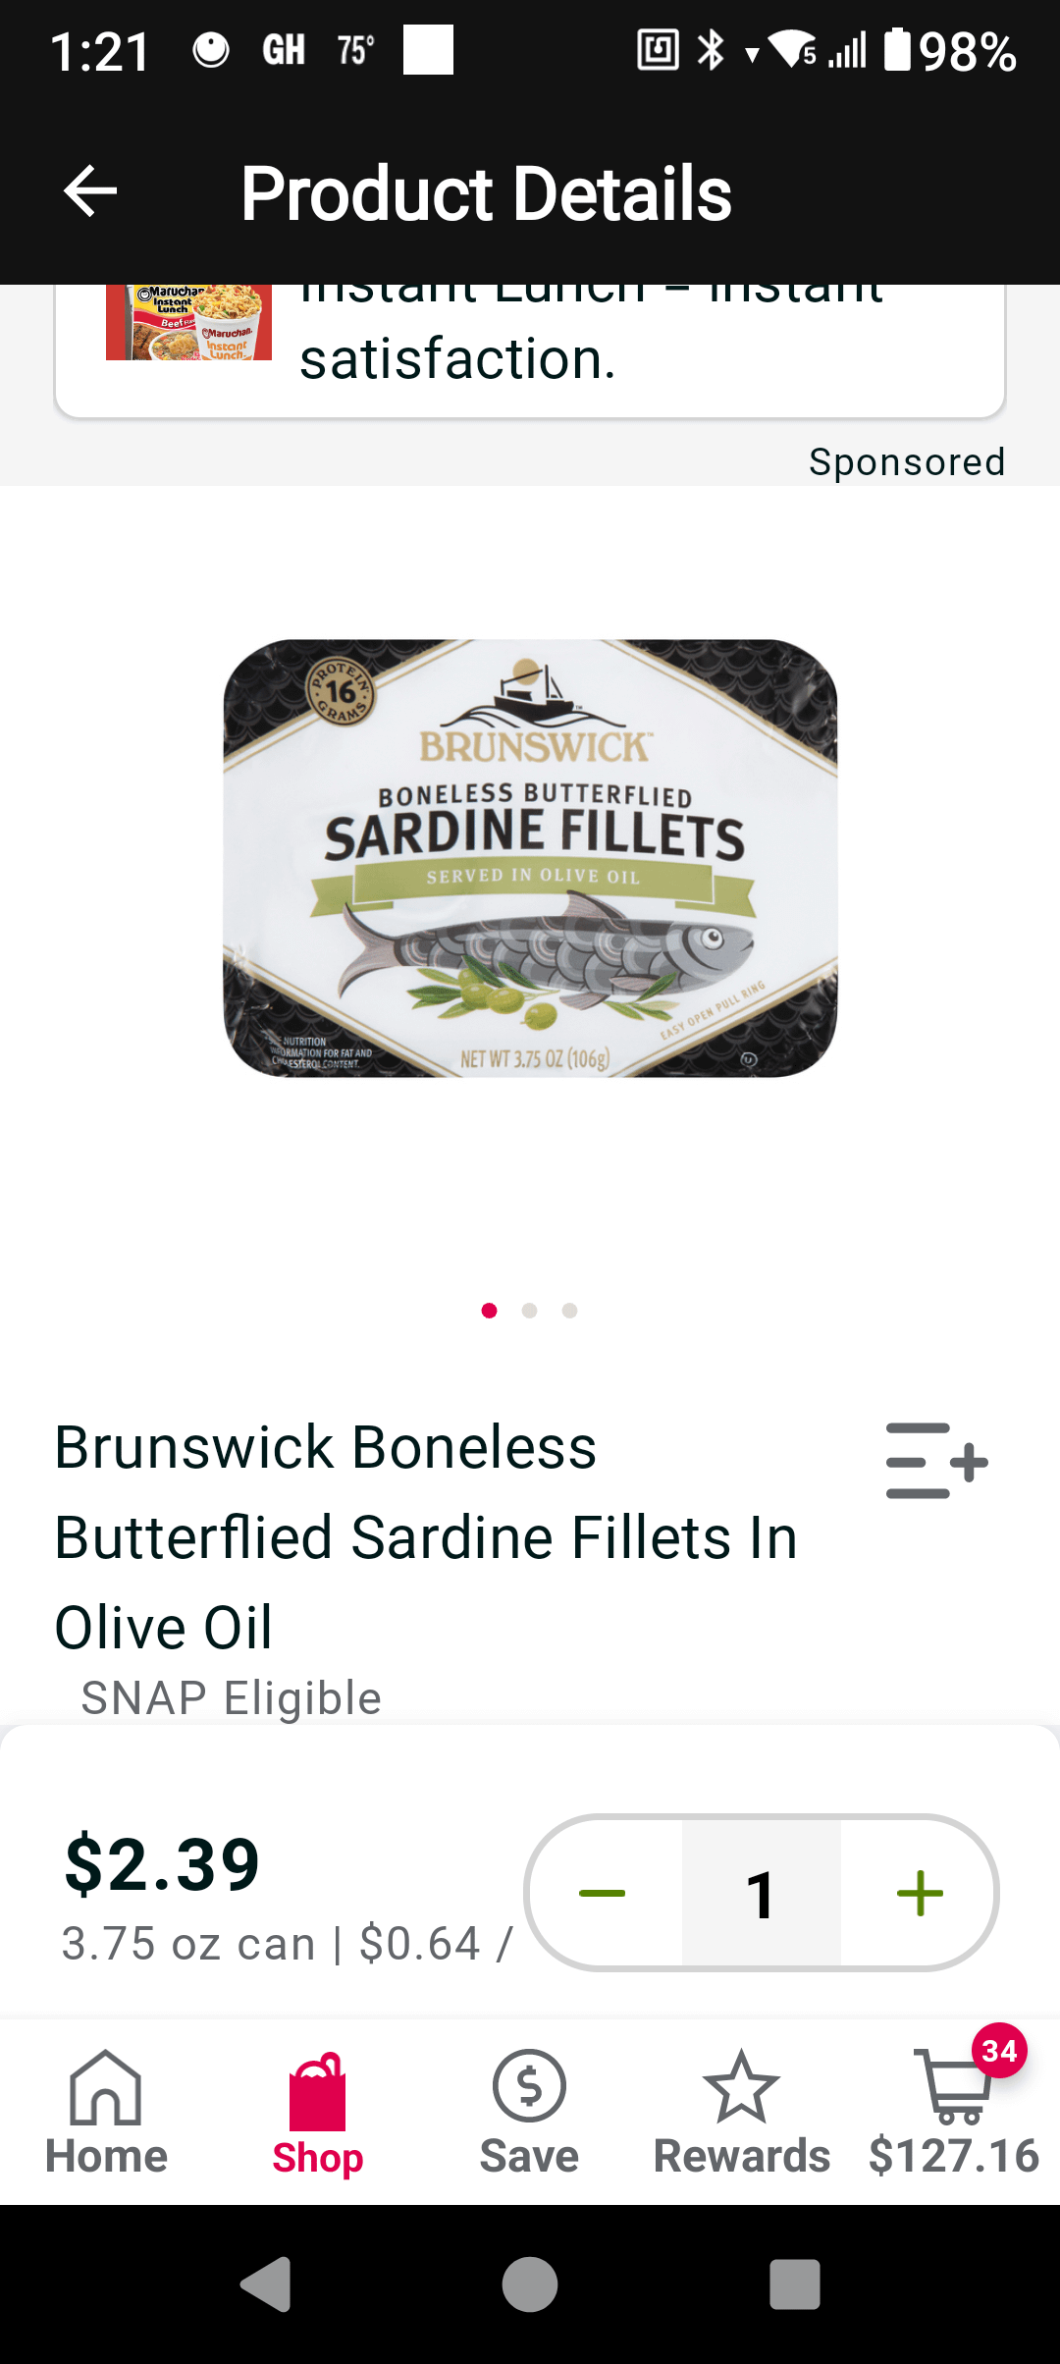1060x2364 pixels.
Task: Open the Save coupons tab
Action: 529,2113
